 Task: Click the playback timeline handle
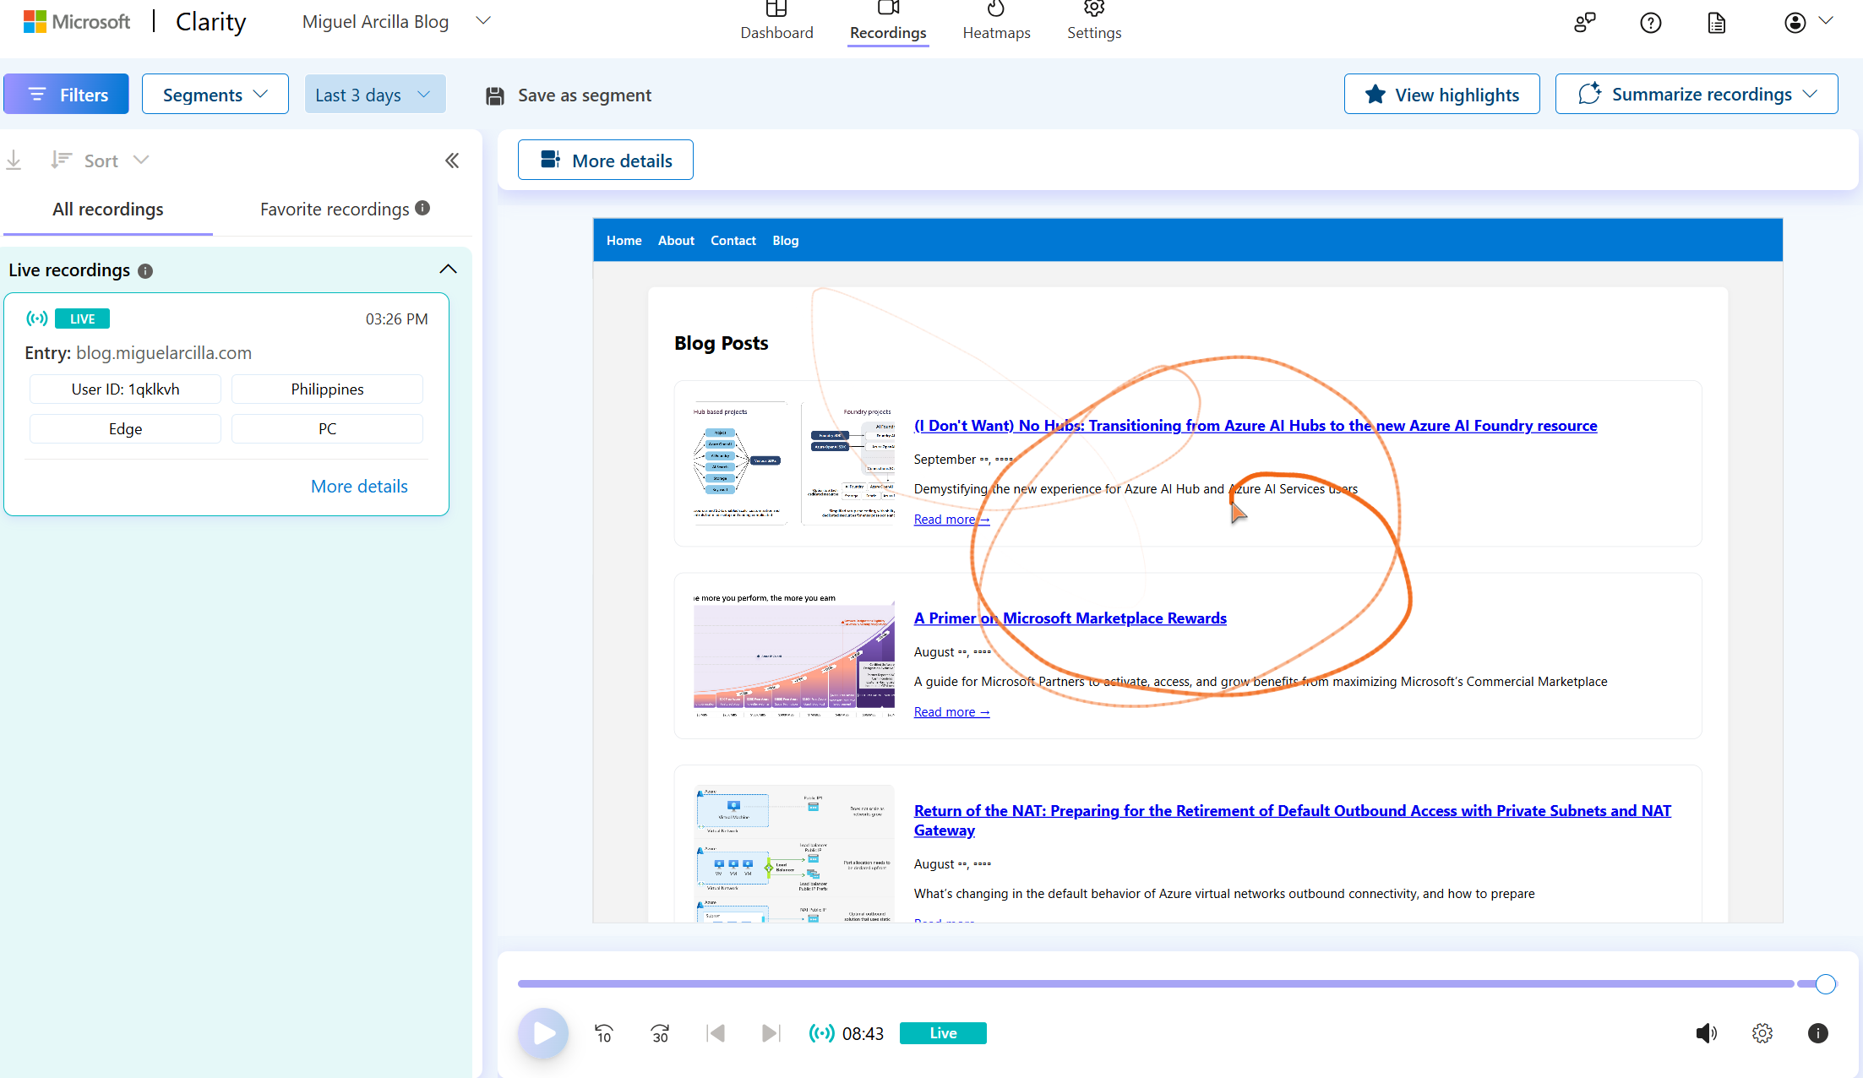(1825, 983)
